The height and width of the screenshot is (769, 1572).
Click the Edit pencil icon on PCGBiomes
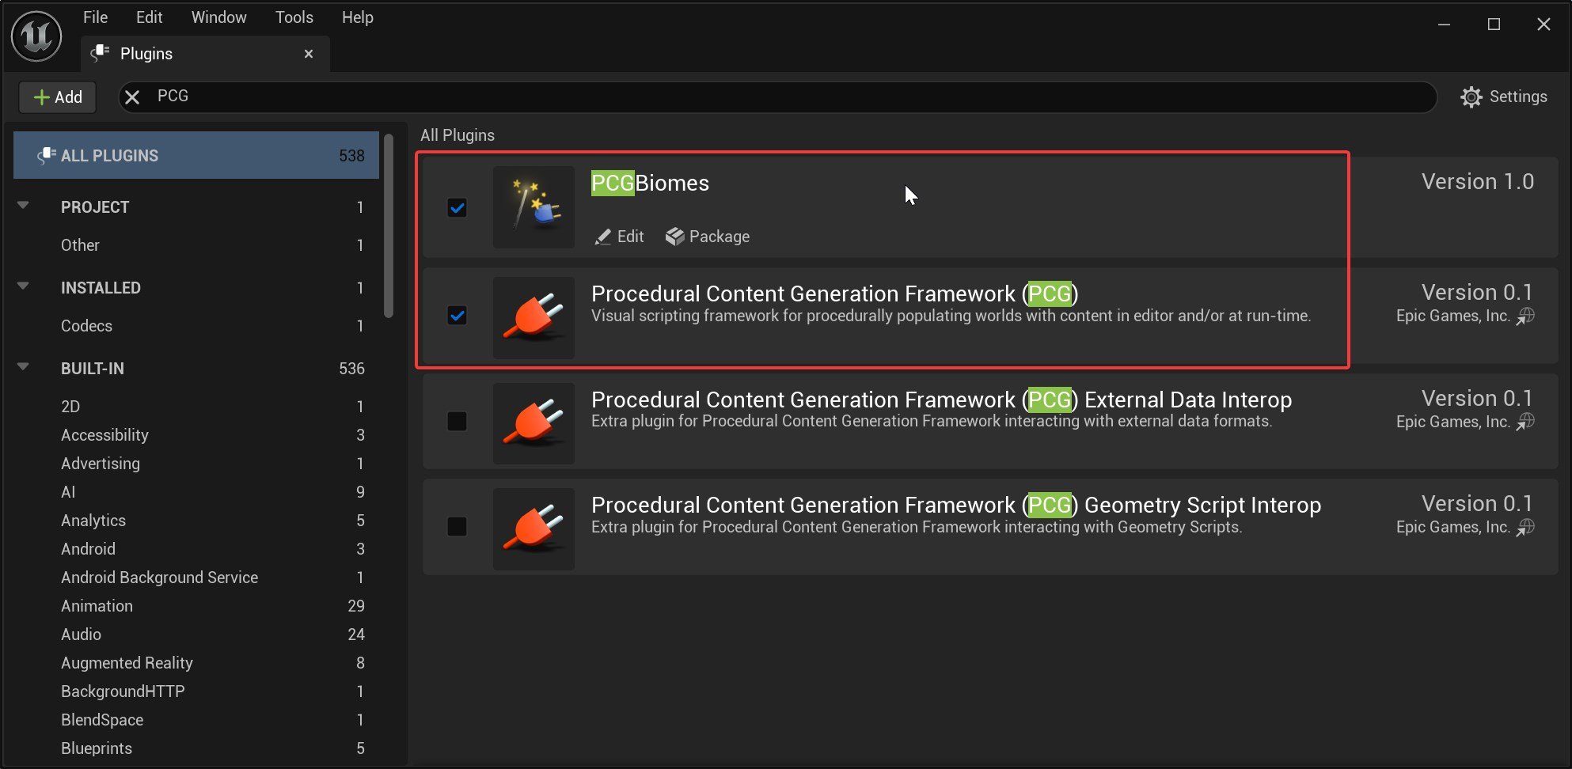coord(602,236)
